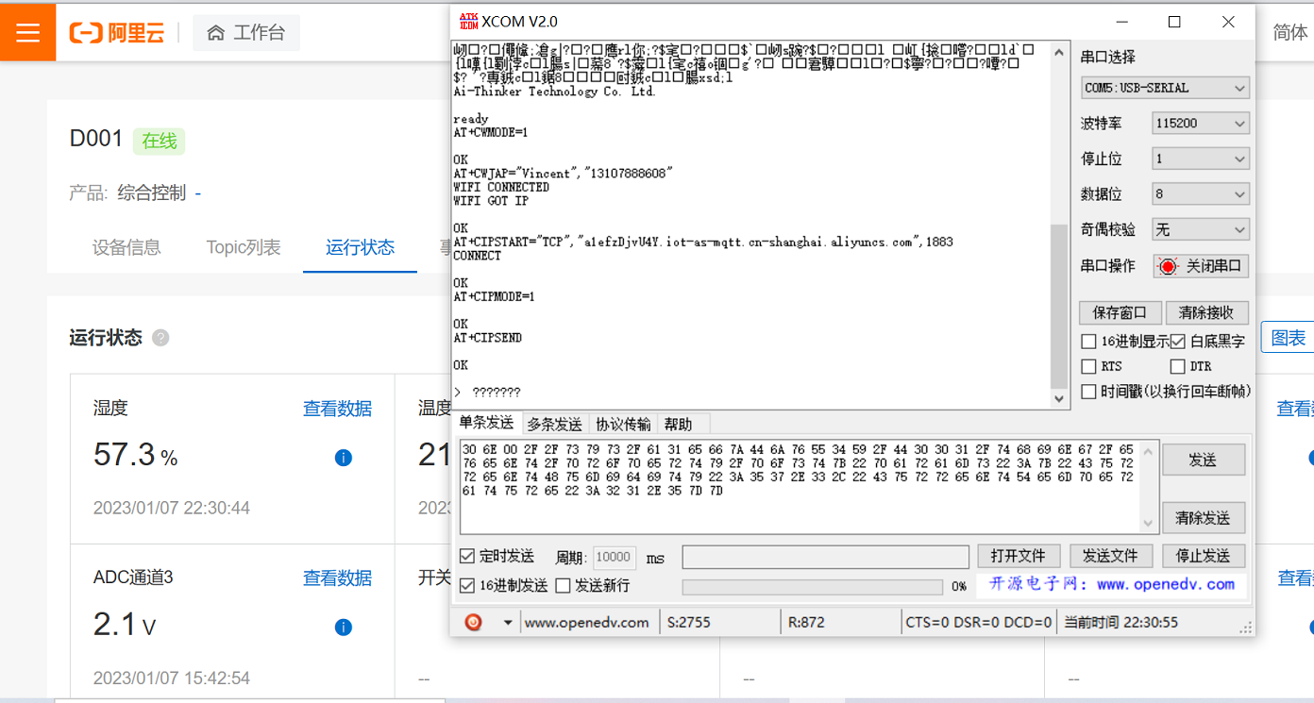Click the send box scrollbar down arrow
Image resolution: width=1314 pixels, height=703 pixels.
click(1148, 524)
